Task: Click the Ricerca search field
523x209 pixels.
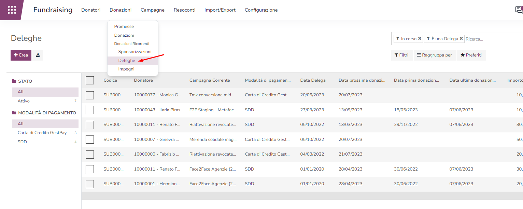Action: point(492,39)
